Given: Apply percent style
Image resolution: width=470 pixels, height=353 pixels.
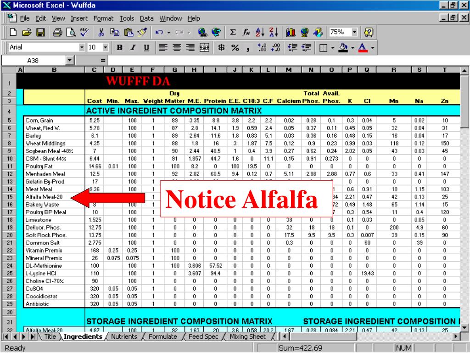Looking at the screenshot, I should (235, 47).
